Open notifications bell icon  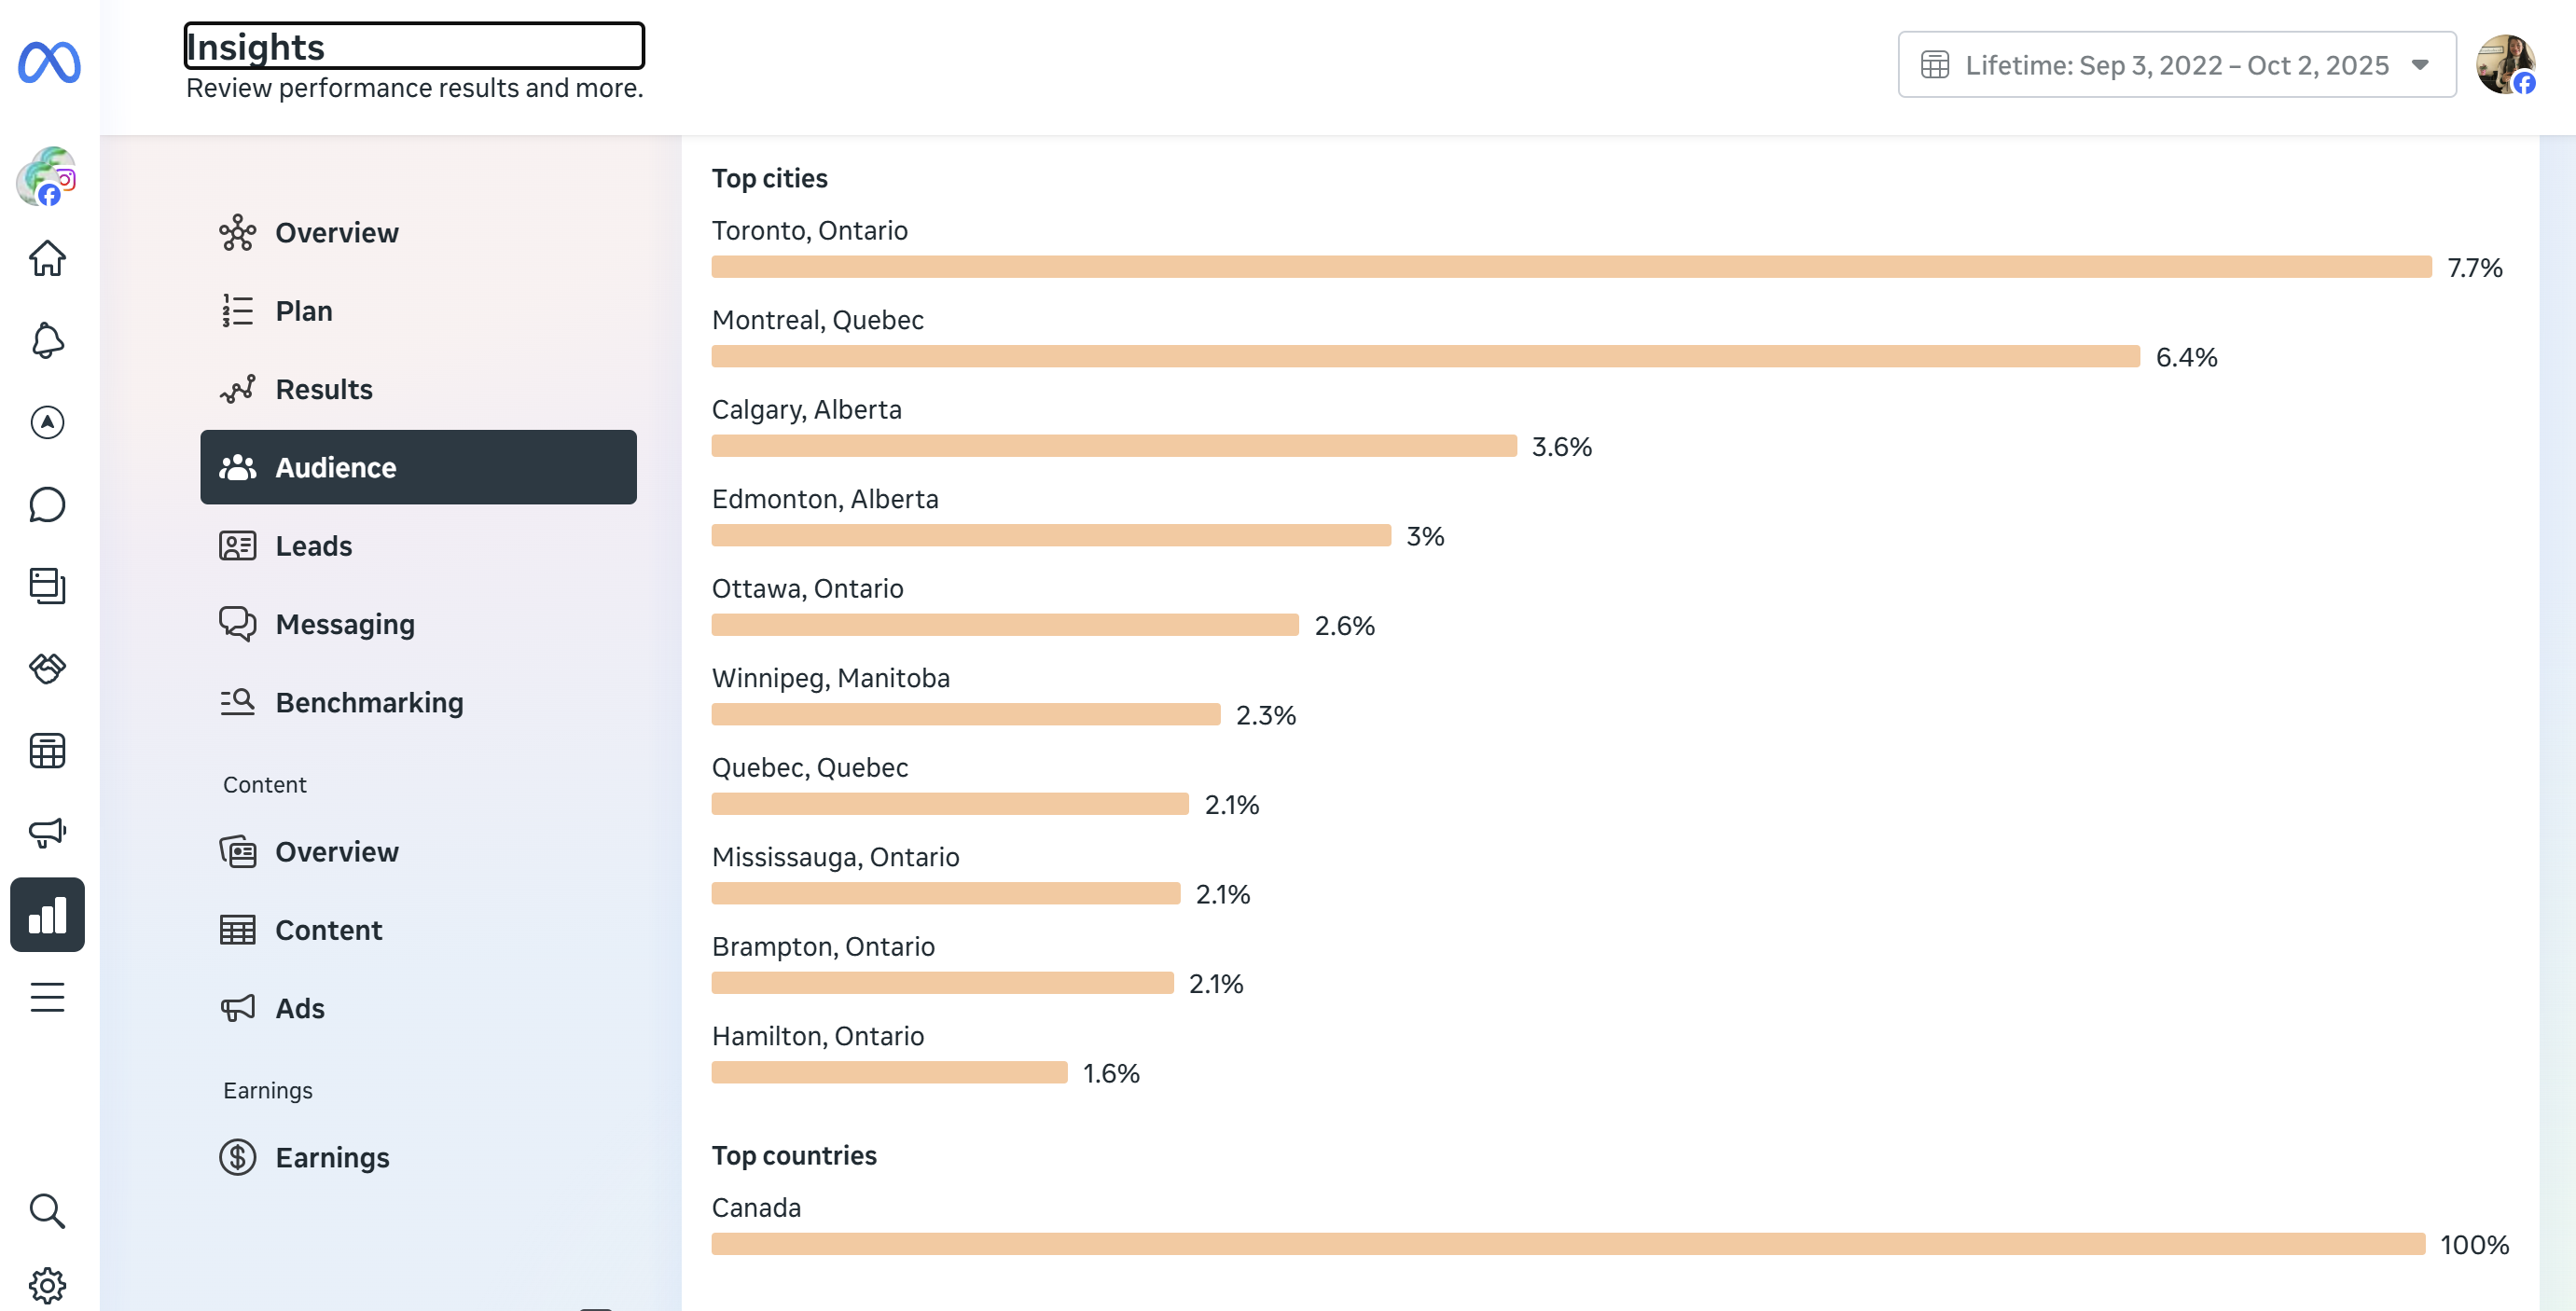click(x=47, y=341)
